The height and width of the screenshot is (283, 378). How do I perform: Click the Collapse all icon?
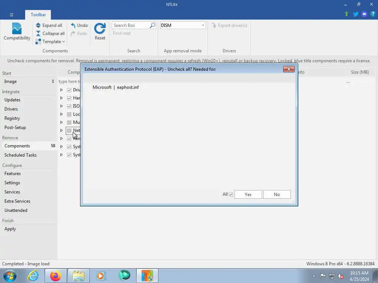38,34
